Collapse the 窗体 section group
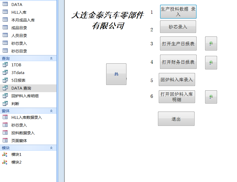Screen dimensions: 237x182 point(51,111)
